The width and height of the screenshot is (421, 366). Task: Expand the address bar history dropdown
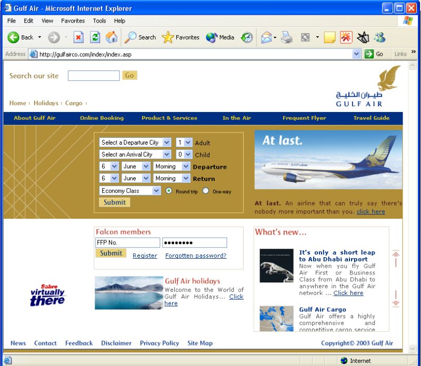(x=356, y=54)
